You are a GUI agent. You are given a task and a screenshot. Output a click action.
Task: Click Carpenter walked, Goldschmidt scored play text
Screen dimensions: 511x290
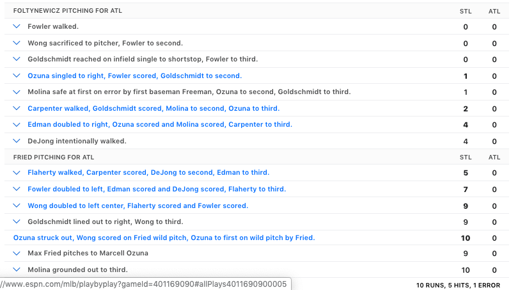click(x=153, y=108)
